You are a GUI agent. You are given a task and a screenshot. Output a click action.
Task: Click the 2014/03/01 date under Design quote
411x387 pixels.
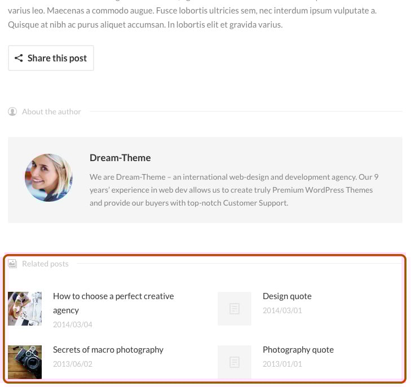(x=282, y=310)
